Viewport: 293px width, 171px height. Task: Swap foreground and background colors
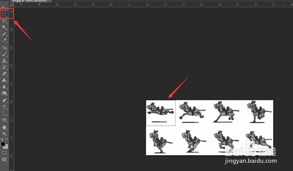(6, 139)
